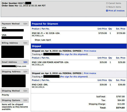Pre-sign for the Apr 2 shipment
The height and width of the screenshot is (112, 127).
pyautogui.click(x=74, y=77)
